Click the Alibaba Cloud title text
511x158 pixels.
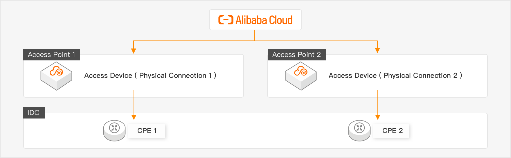coord(264,20)
